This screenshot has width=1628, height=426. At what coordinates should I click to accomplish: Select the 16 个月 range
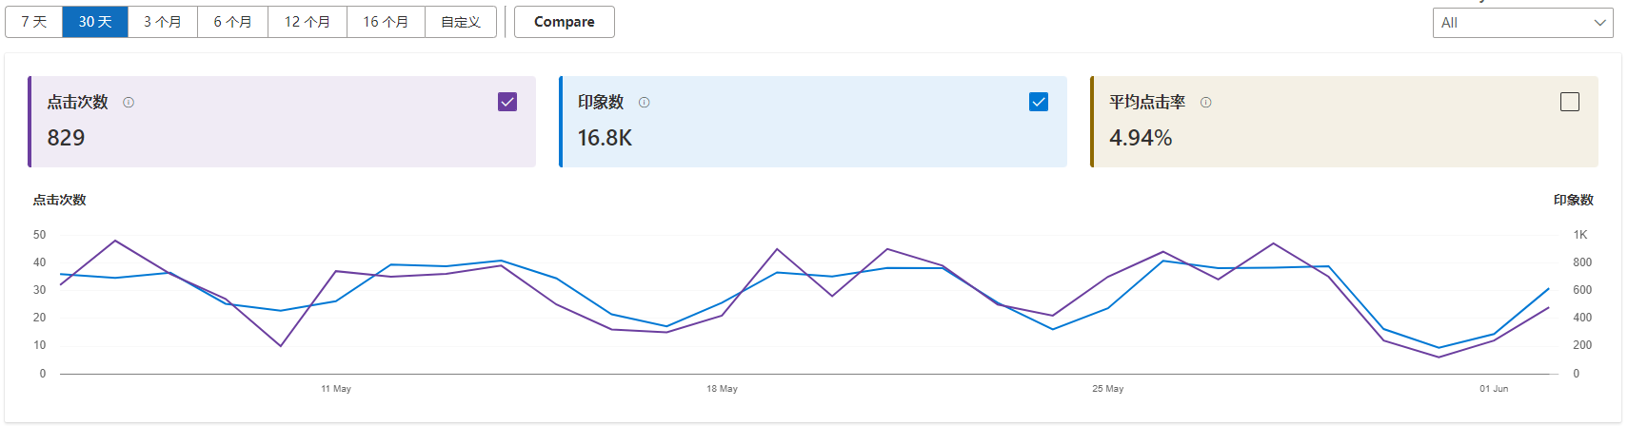386,22
